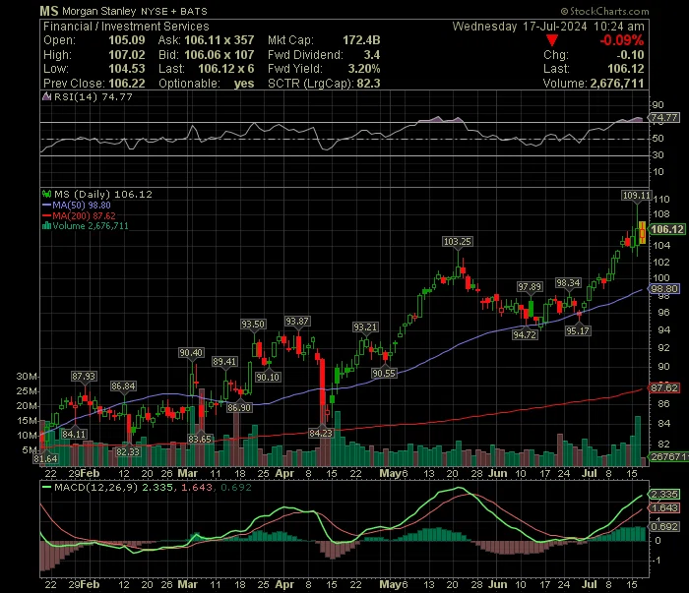Click the MACD 2.335 axis tag
This screenshot has width=689, height=593.
(664, 495)
